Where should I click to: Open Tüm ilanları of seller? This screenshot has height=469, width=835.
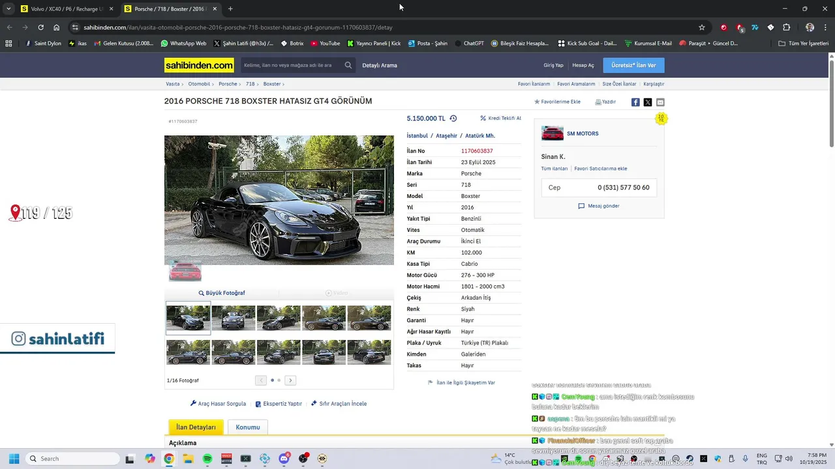[554, 169]
